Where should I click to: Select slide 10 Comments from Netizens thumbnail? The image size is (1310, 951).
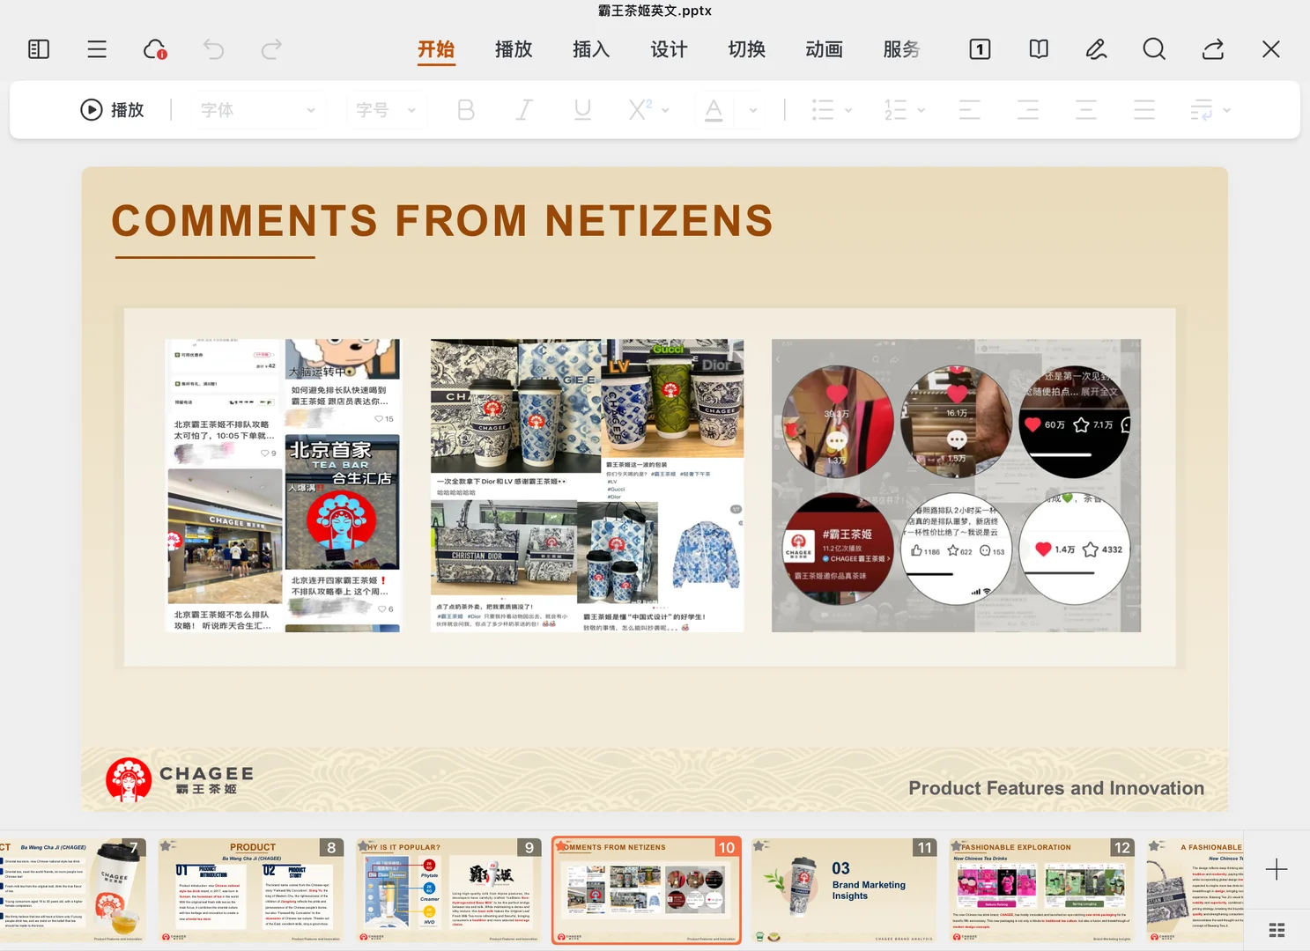click(647, 890)
